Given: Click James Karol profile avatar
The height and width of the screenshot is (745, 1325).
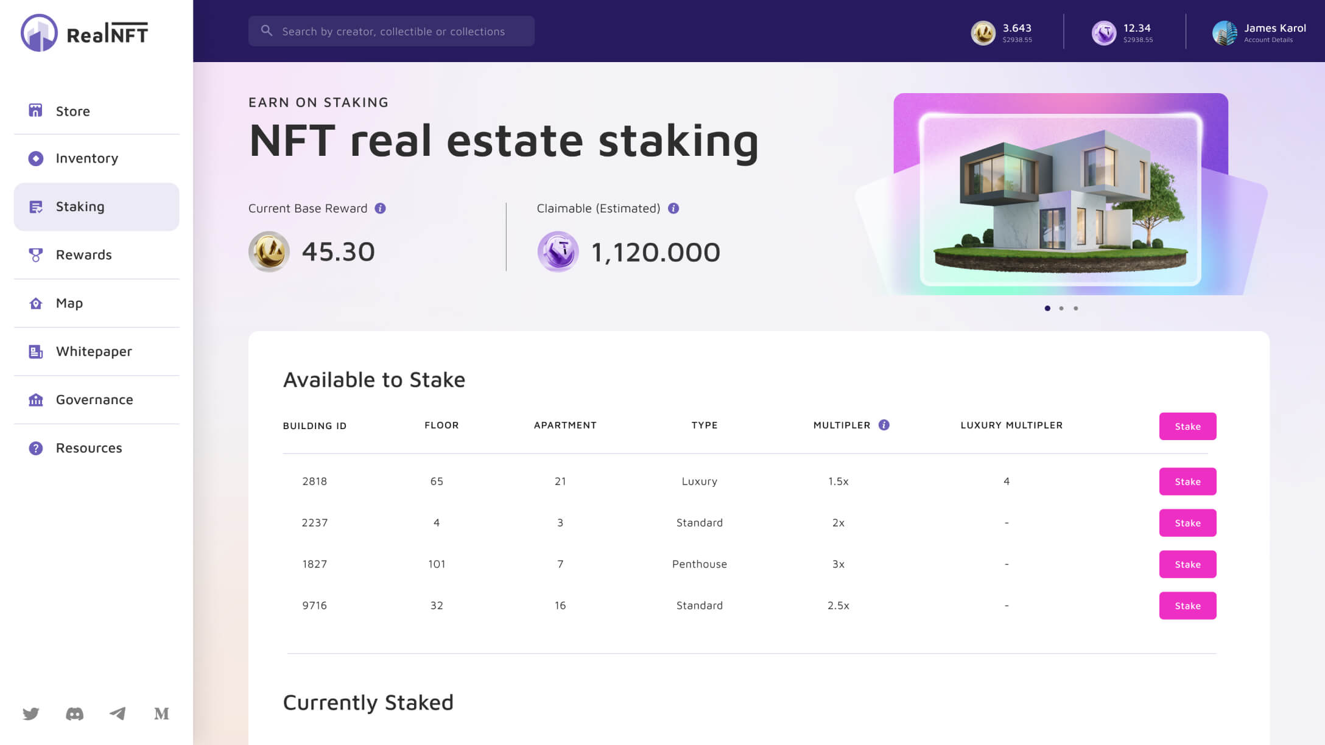Looking at the screenshot, I should [1224, 33].
